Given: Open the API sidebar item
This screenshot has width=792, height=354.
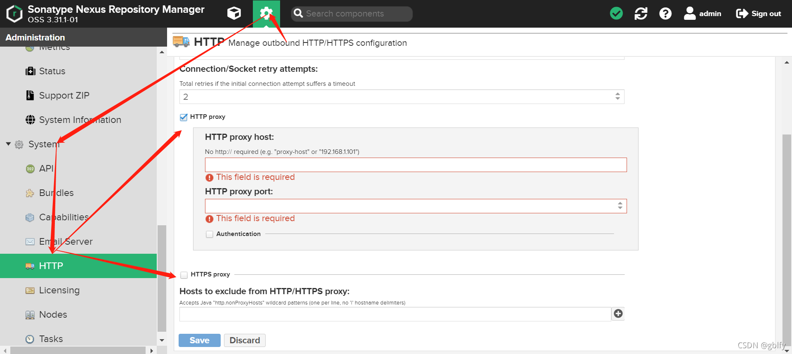Looking at the screenshot, I should tap(46, 169).
